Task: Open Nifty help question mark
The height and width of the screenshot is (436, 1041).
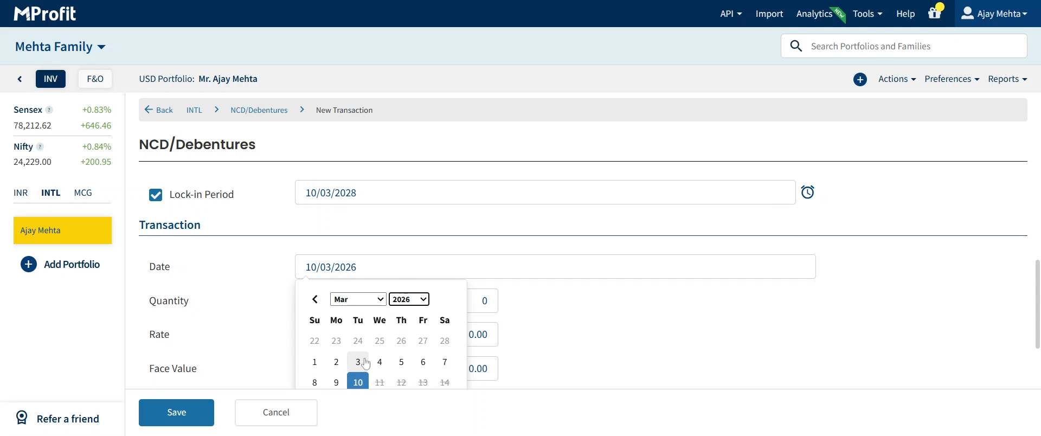Action: (x=40, y=146)
